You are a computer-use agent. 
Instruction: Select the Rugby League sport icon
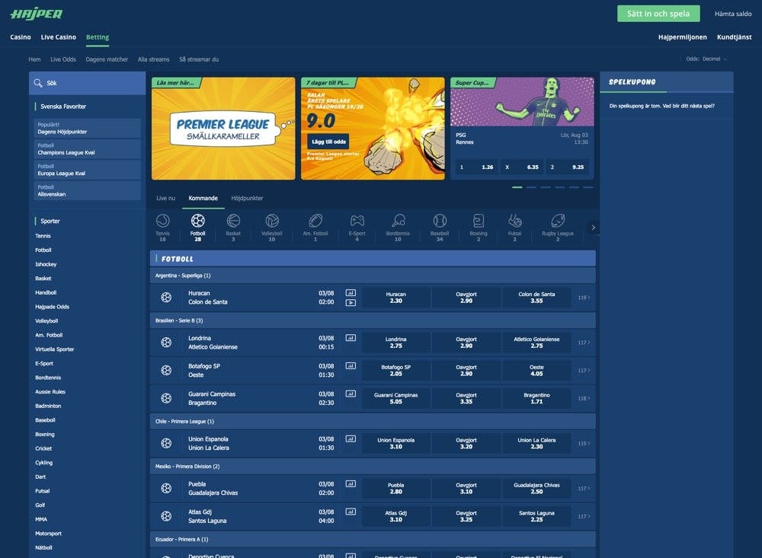pos(558,221)
